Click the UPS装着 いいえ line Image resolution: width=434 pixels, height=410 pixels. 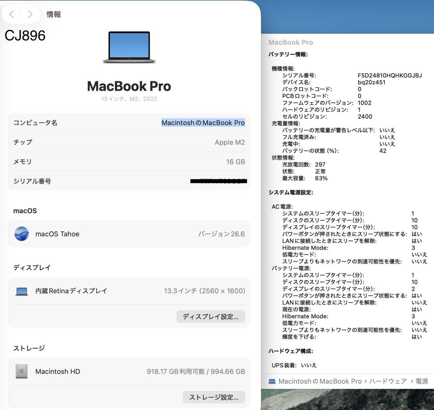pyautogui.click(x=294, y=366)
